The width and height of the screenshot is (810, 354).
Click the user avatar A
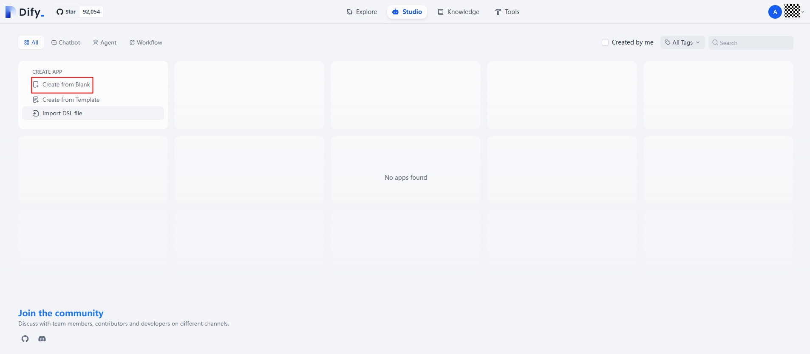775,12
